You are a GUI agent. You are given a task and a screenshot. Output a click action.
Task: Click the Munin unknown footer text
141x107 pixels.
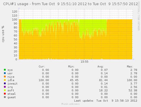pos(70,104)
